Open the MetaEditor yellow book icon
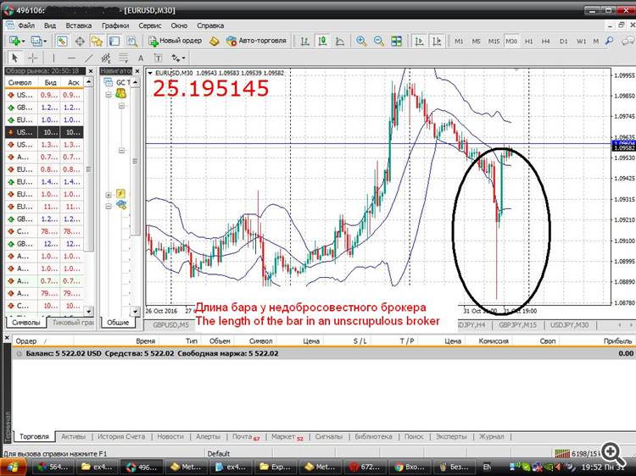 (215, 41)
